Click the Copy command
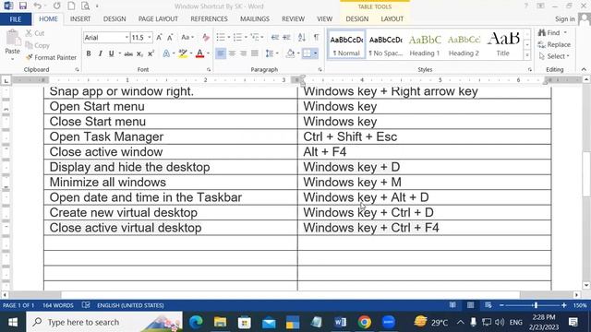This screenshot has width=591, height=332. (37, 45)
